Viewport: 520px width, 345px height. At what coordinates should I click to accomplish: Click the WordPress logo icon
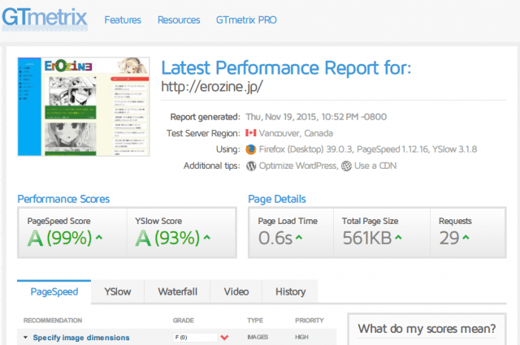click(251, 166)
